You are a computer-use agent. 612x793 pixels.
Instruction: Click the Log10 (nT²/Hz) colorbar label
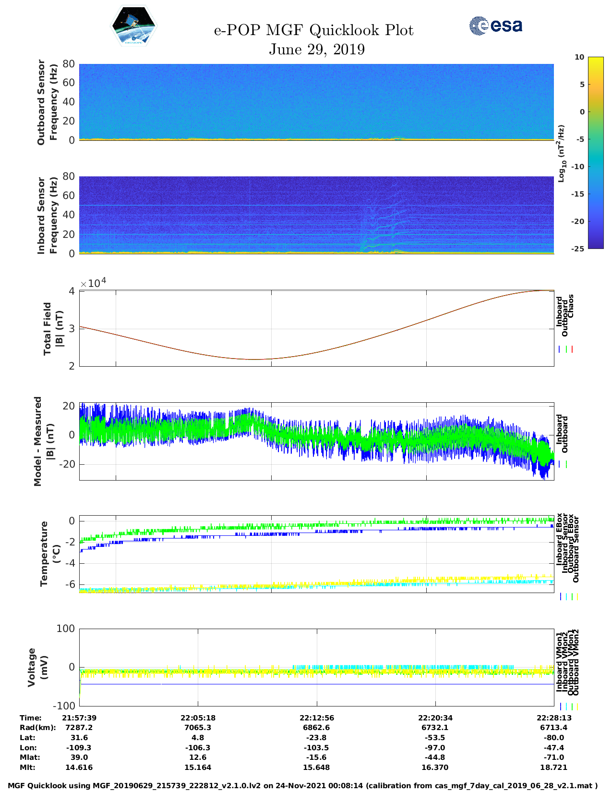tap(561, 153)
